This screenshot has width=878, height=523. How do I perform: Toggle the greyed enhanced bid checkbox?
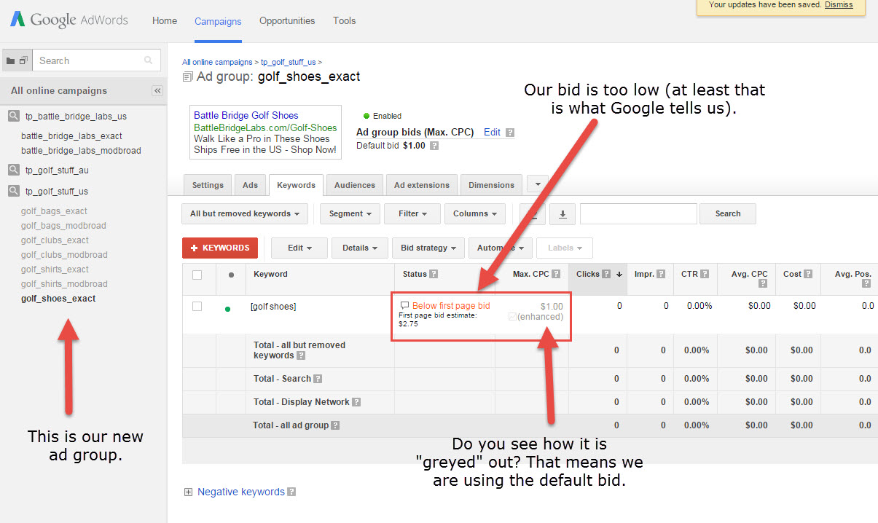[x=512, y=317]
